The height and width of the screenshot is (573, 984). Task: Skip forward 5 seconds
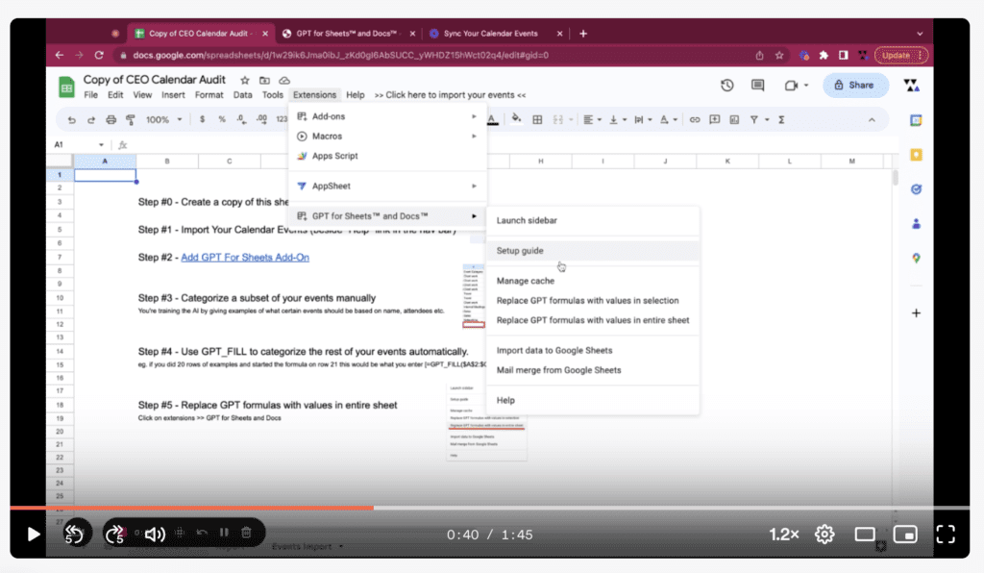point(115,535)
